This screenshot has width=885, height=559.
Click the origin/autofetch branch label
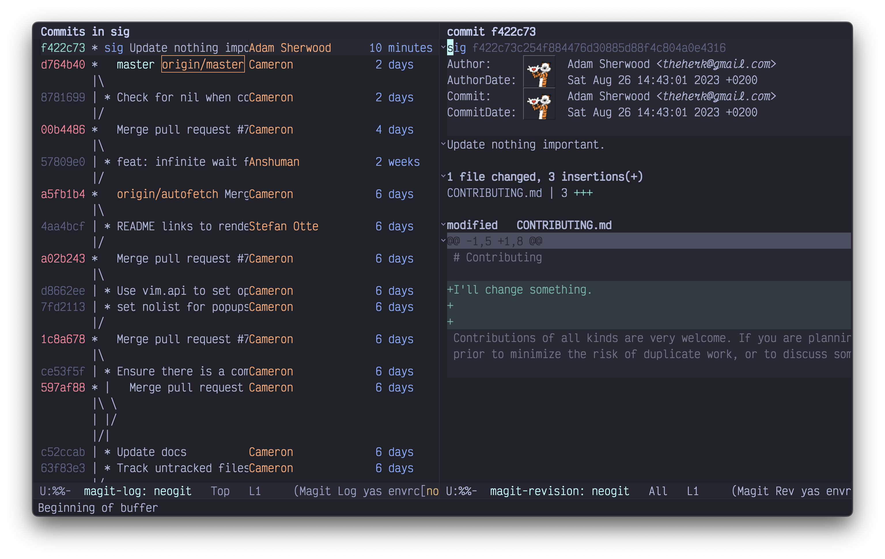click(x=167, y=194)
